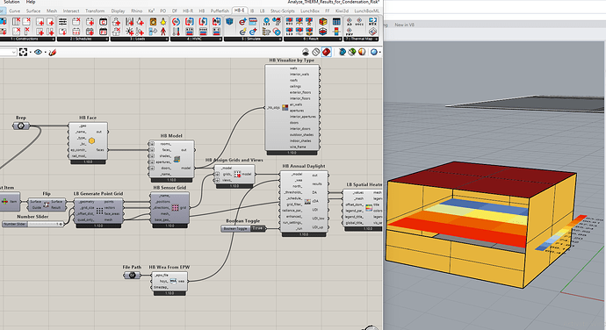Toggle the Boolean Toggle True value
This screenshot has width=606, height=330.
(x=257, y=228)
